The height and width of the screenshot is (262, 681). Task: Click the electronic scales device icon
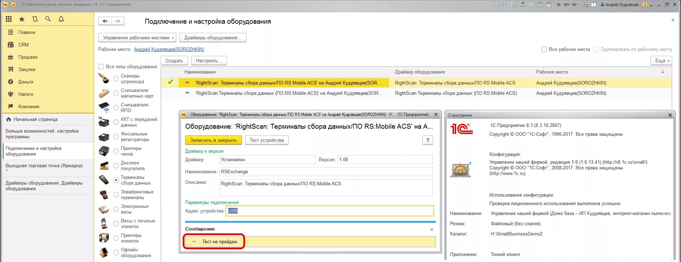point(104,209)
